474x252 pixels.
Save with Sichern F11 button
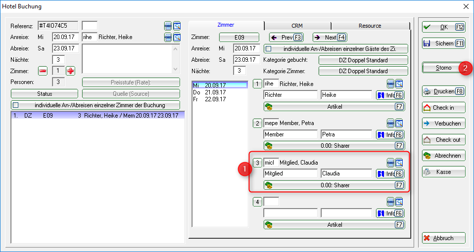(443, 43)
